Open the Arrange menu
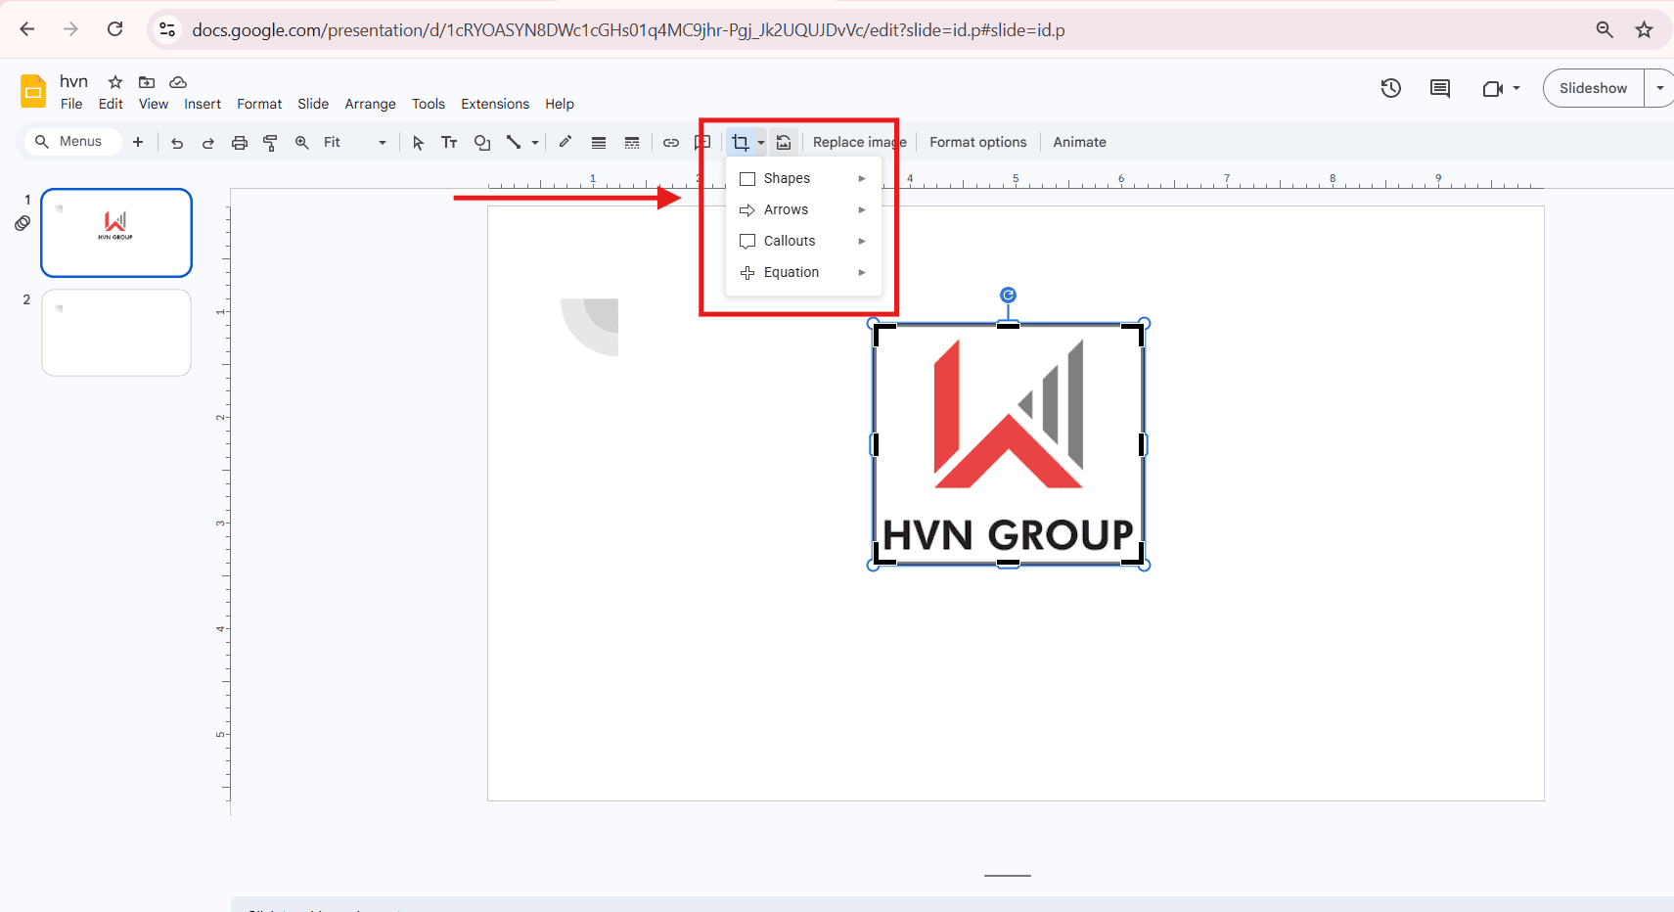Image resolution: width=1674 pixels, height=912 pixels. coord(370,104)
